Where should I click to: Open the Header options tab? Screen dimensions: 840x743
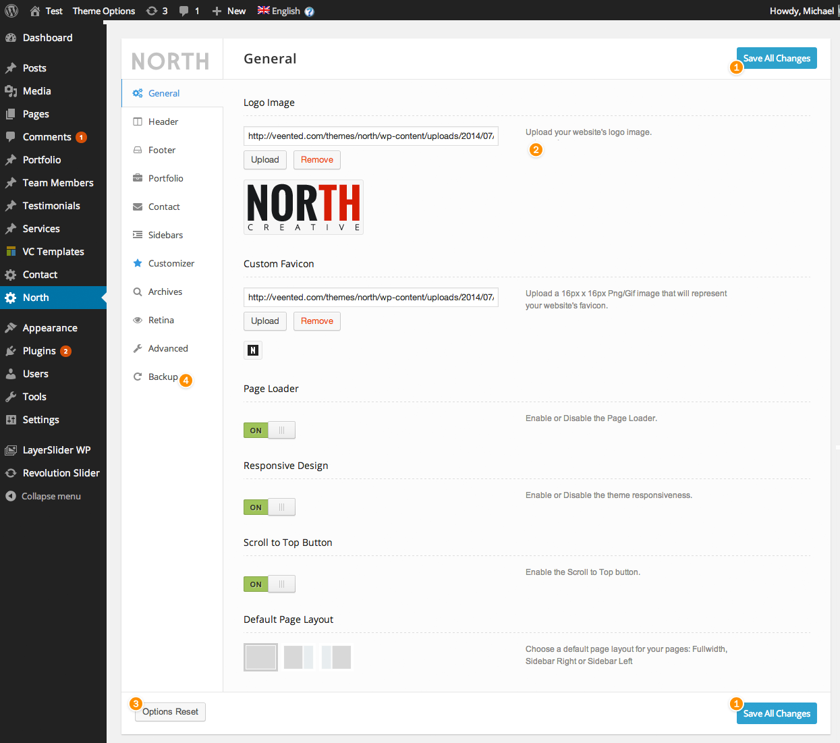[x=172, y=121]
